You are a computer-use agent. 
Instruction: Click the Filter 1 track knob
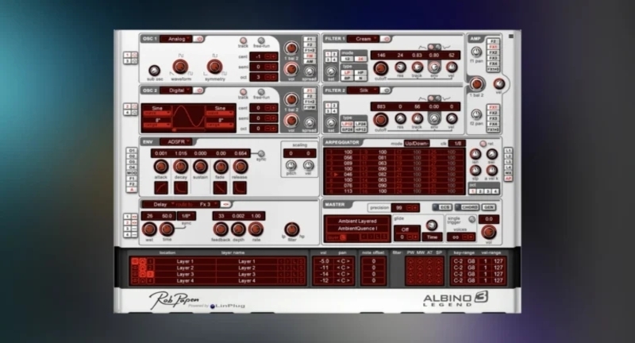(x=418, y=67)
